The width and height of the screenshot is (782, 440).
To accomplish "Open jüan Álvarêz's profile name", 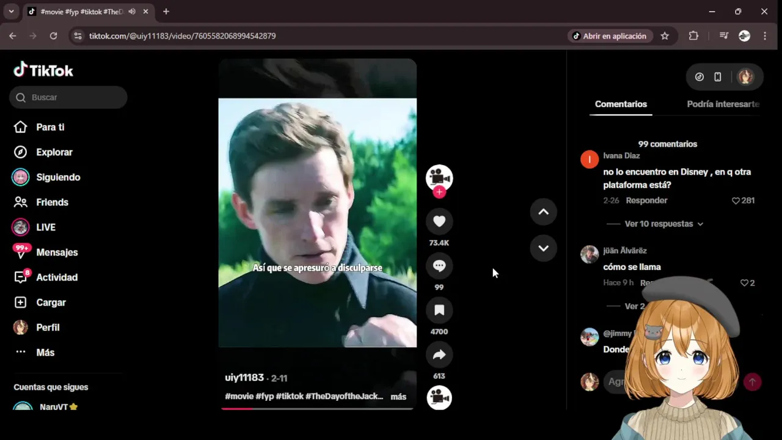I will [624, 251].
